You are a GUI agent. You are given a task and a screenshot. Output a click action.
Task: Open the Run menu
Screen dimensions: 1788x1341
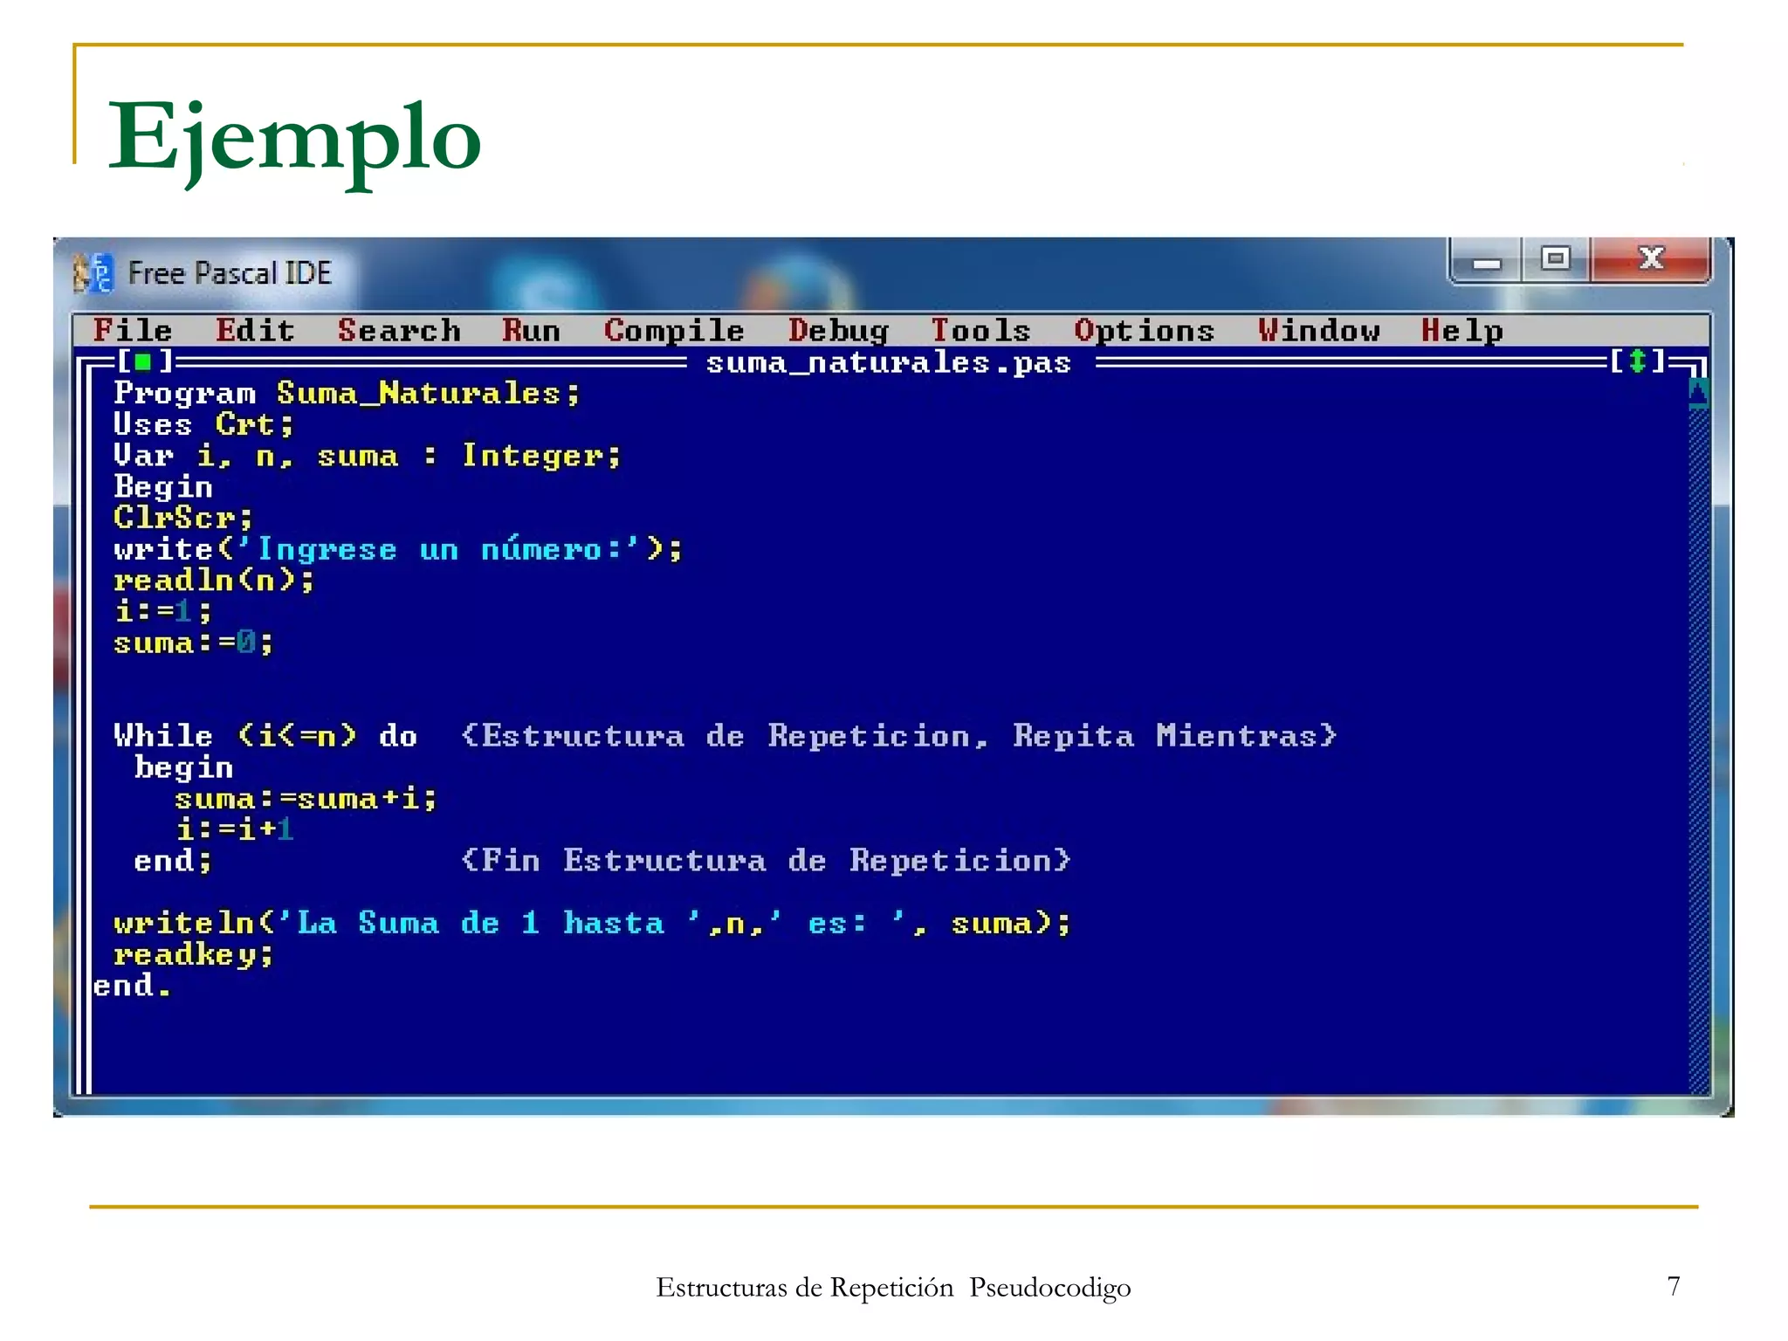point(531,330)
